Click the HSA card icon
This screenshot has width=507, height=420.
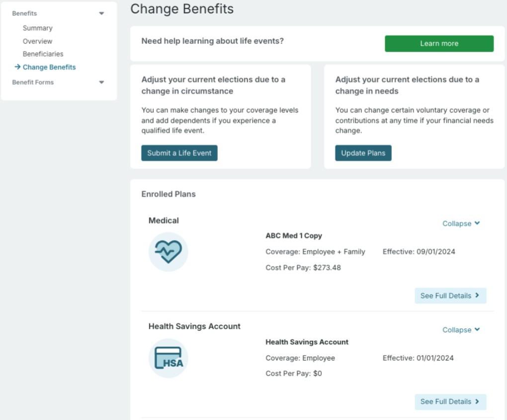coord(168,358)
